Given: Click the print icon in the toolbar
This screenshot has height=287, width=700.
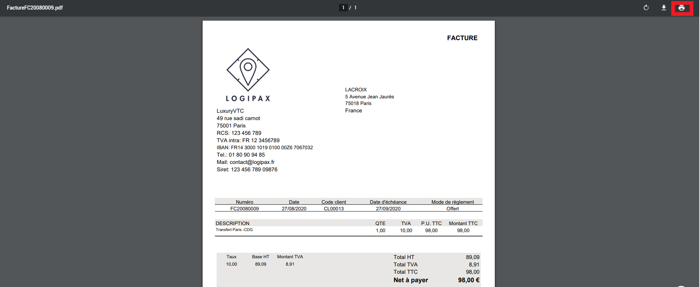Looking at the screenshot, I should click(682, 8).
